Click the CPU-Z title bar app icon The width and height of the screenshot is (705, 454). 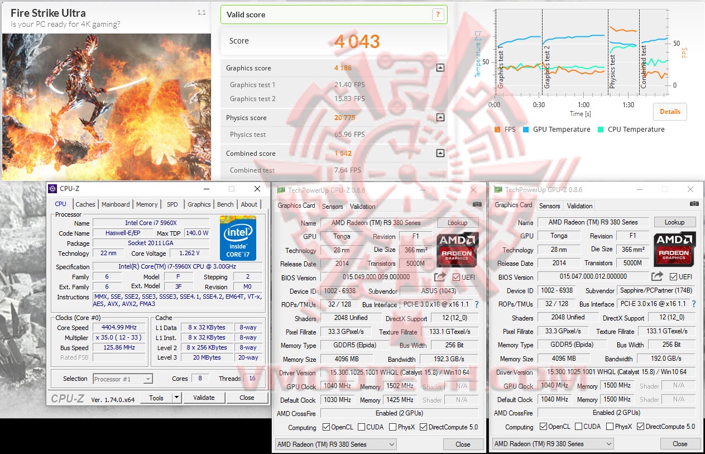(x=53, y=189)
